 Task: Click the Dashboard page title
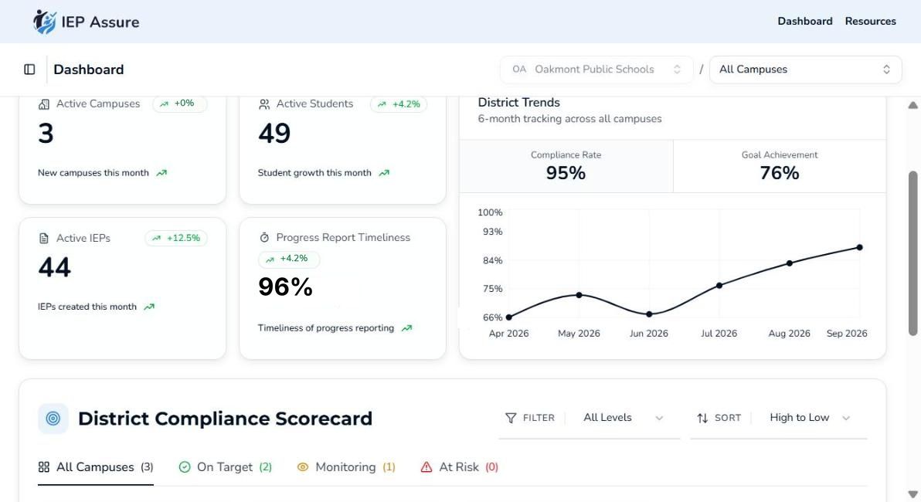(89, 70)
